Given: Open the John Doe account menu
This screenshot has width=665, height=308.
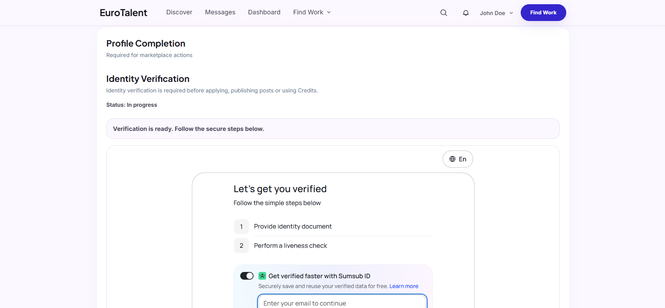Looking at the screenshot, I should (x=496, y=13).
